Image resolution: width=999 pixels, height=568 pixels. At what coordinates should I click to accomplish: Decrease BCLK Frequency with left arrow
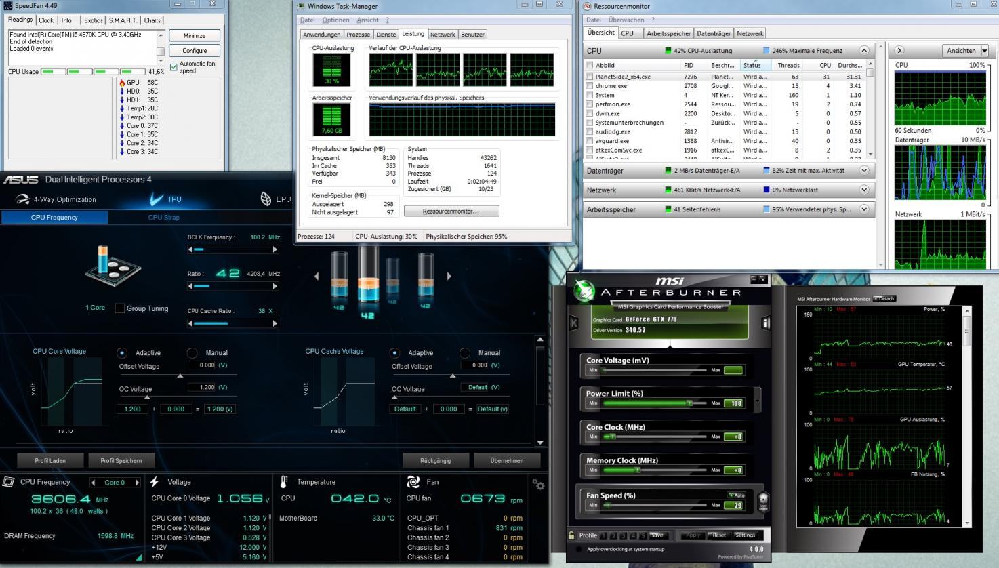click(190, 249)
